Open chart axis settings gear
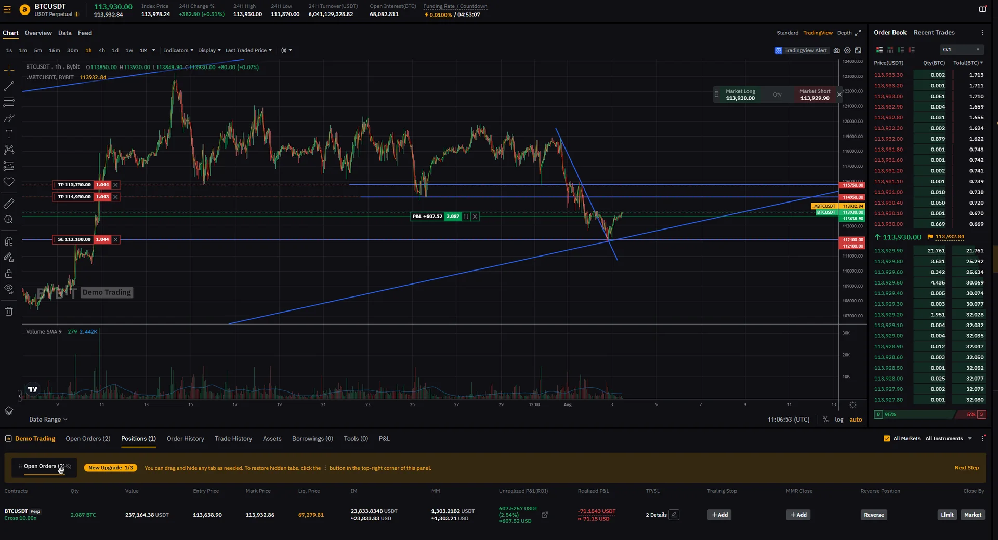The height and width of the screenshot is (540, 998). click(853, 405)
